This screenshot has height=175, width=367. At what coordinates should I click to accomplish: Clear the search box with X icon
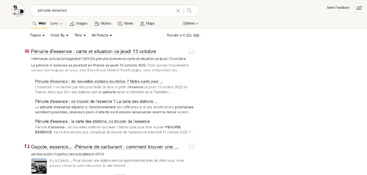tap(178, 11)
